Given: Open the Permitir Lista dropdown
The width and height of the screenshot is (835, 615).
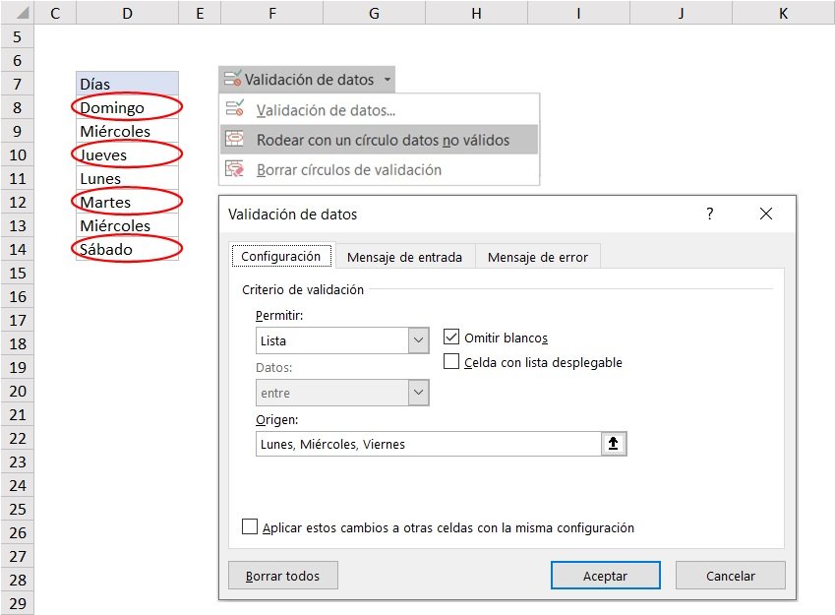Looking at the screenshot, I should 417,338.
